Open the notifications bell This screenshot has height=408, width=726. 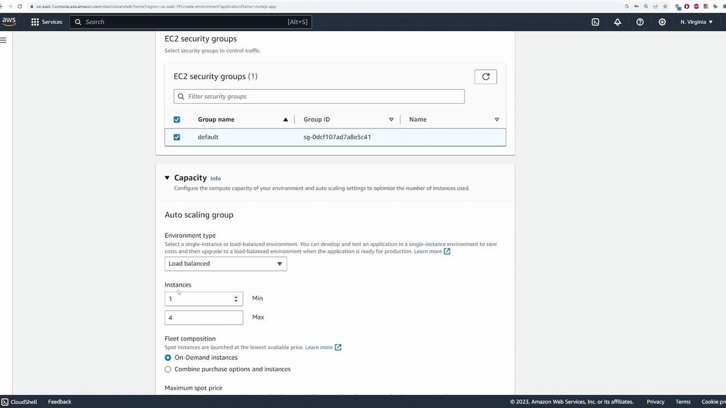coord(618,22)
